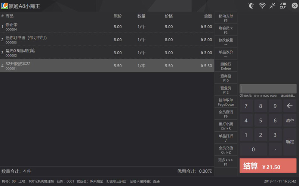Screen dimensions: 299x186
Task: Open 移动支付 mobile payment
Action: pyautogui.click(x=226, y=18)
